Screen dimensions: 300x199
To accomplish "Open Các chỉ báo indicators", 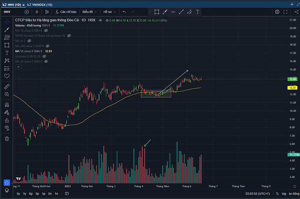I will [x=63, y=12].
